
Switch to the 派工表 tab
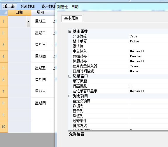click(x=9, y=6)
